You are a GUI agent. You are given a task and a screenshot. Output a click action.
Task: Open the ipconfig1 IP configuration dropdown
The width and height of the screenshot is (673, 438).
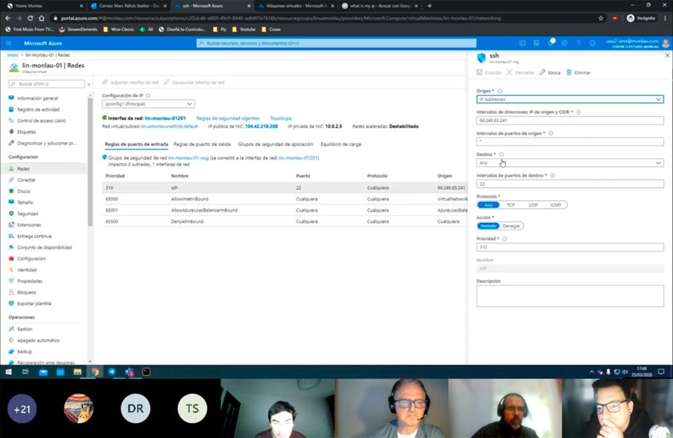point(149,104)
